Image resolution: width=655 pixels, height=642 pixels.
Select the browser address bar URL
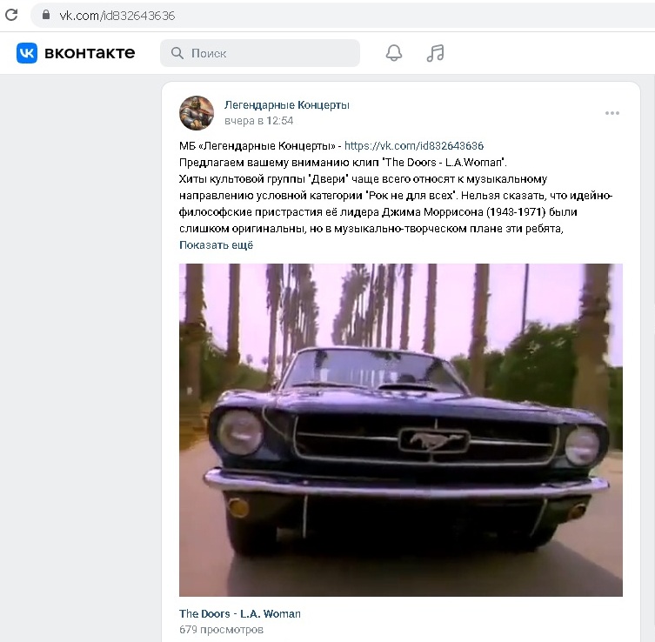(x=117, y=16)
